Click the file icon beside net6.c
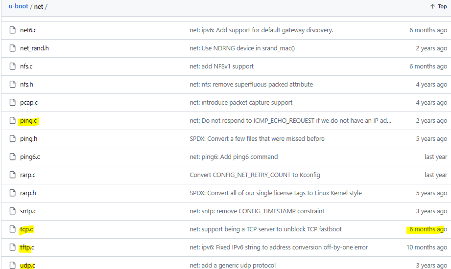Viewport: 451px width, 269px height. (x=12, y=30)
